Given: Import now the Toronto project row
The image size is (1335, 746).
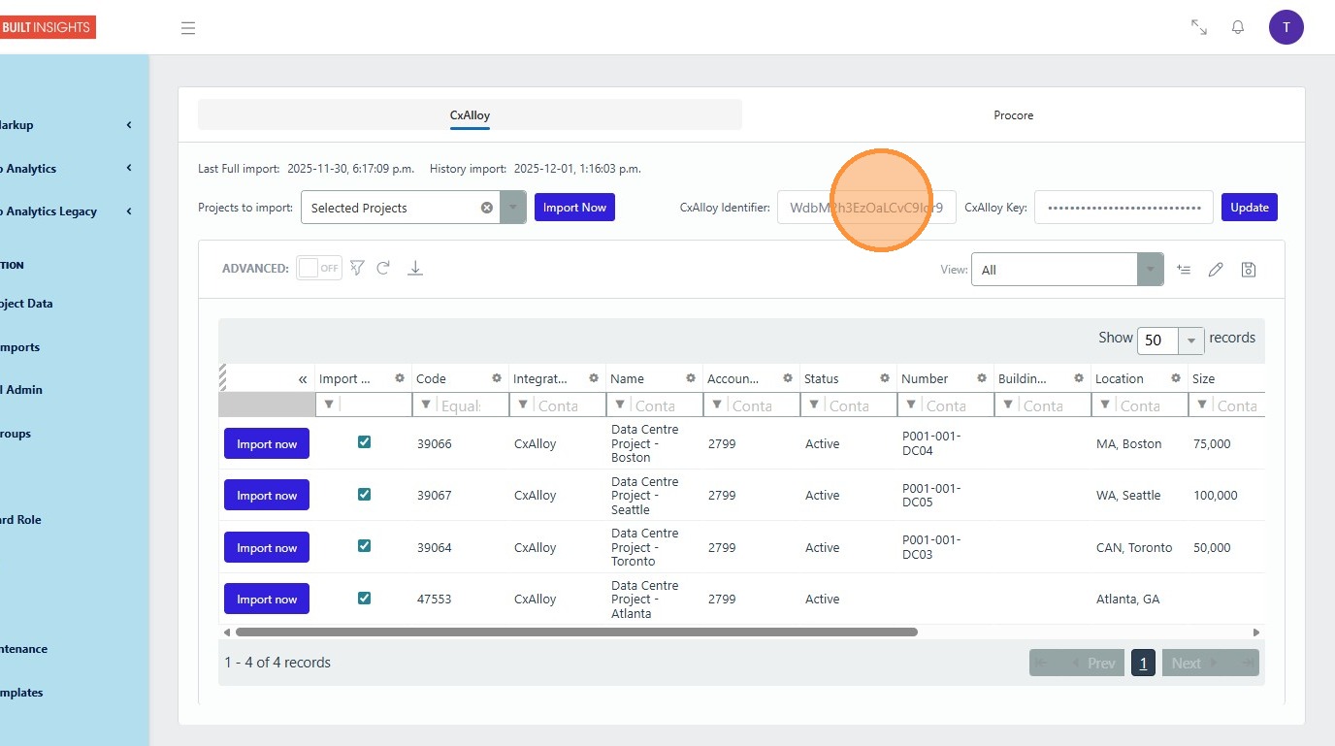Looking at the screenshot, I should point(267,547).
